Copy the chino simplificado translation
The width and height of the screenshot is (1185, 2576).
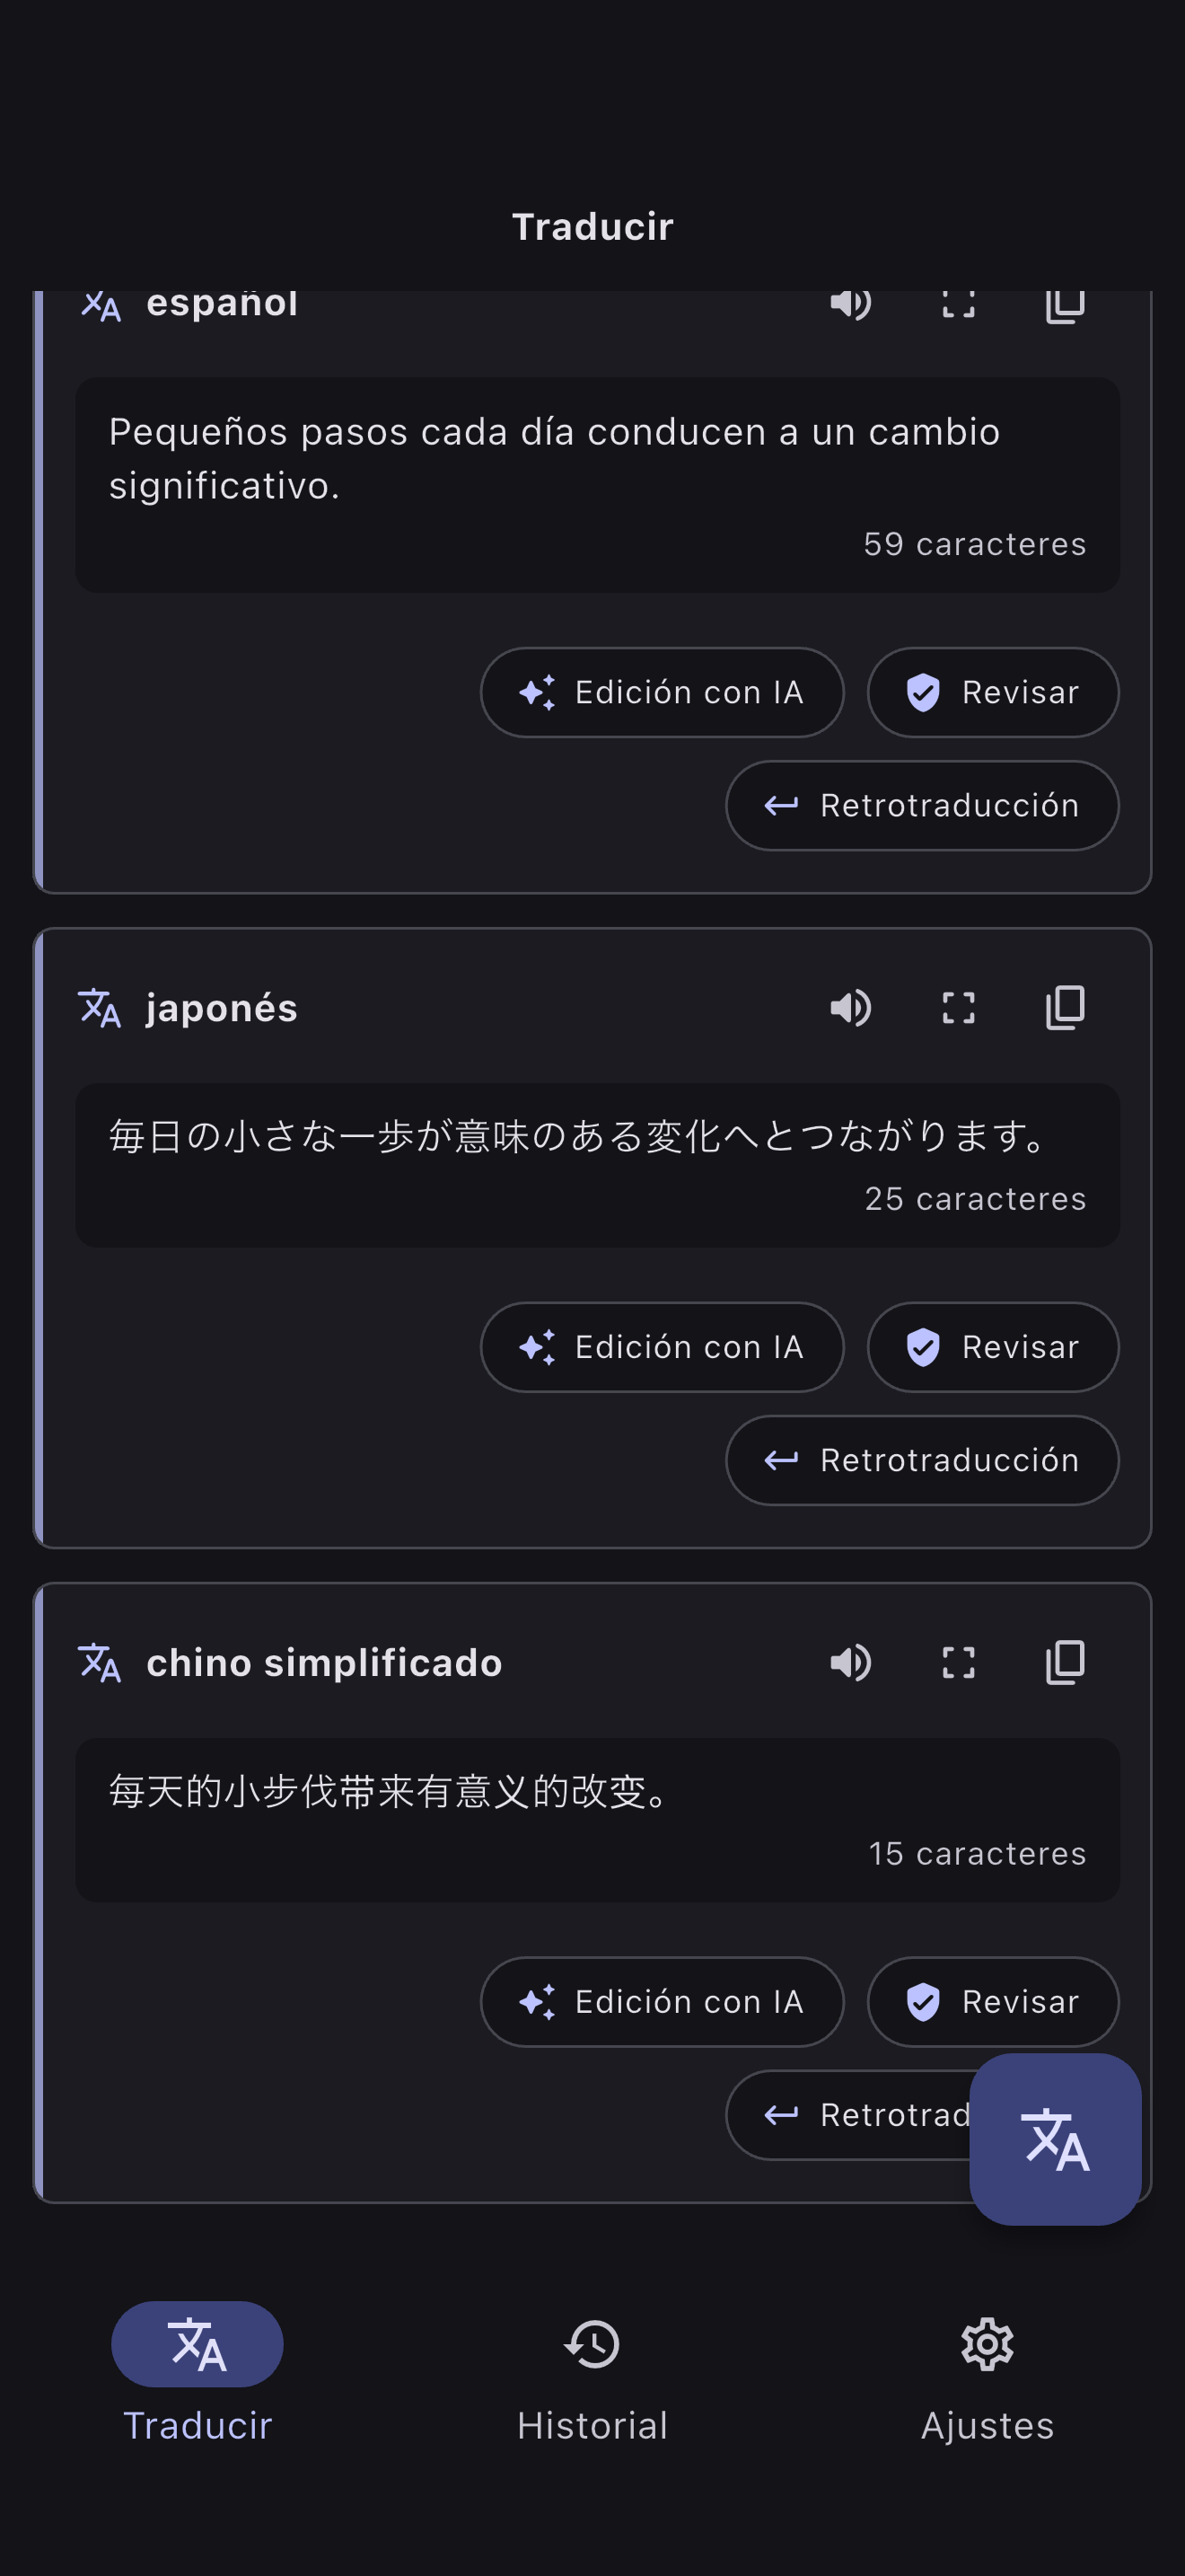coord(1065,1663)
